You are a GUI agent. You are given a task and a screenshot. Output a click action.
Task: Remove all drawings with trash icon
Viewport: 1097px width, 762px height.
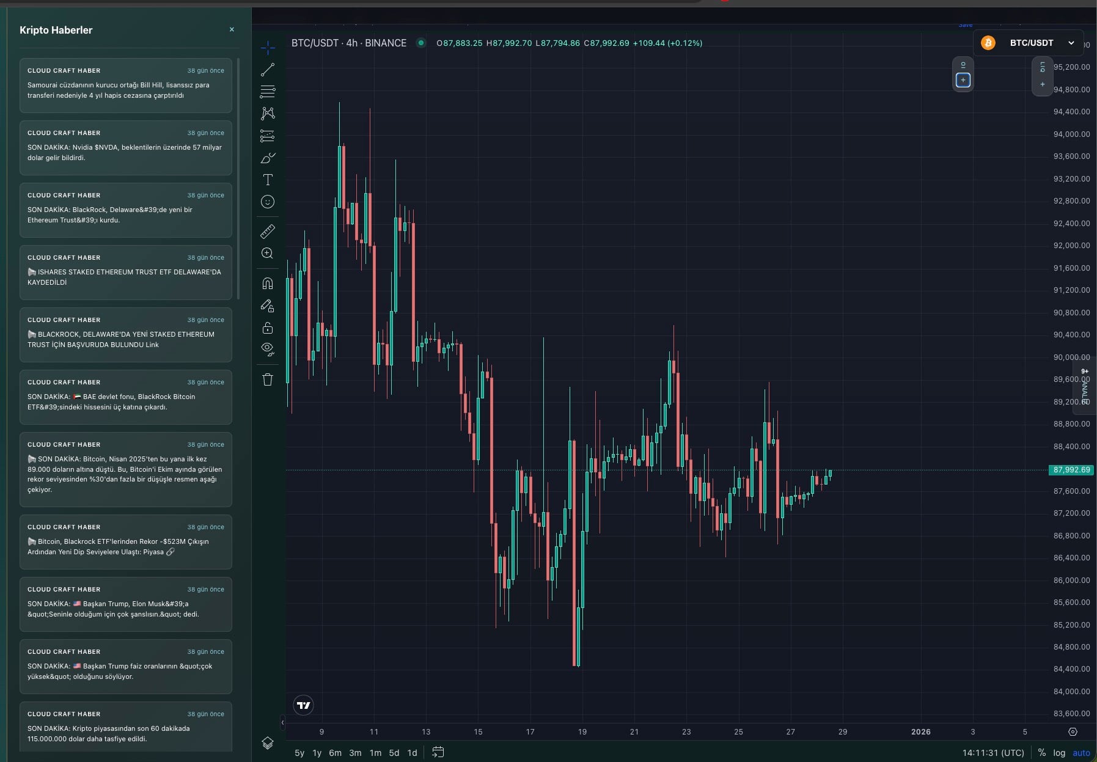tap(268, 379)
